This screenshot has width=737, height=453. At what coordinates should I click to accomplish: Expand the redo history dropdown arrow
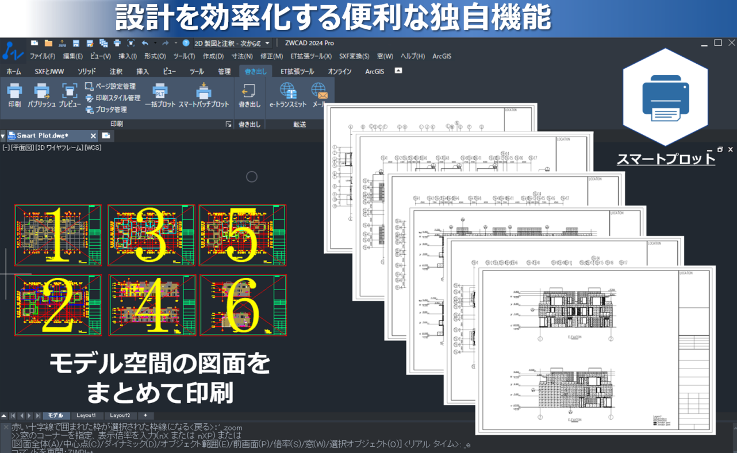click(176, 43)
